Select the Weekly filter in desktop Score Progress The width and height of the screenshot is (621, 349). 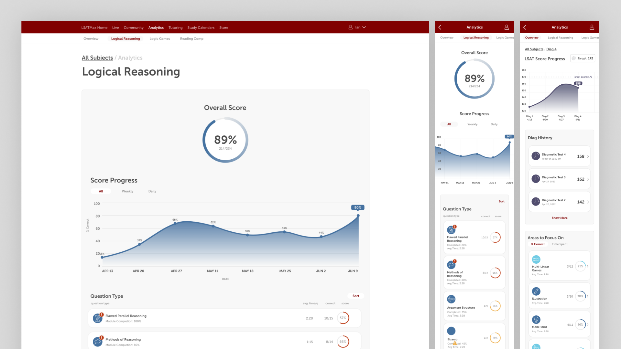(x=127, y=191)
